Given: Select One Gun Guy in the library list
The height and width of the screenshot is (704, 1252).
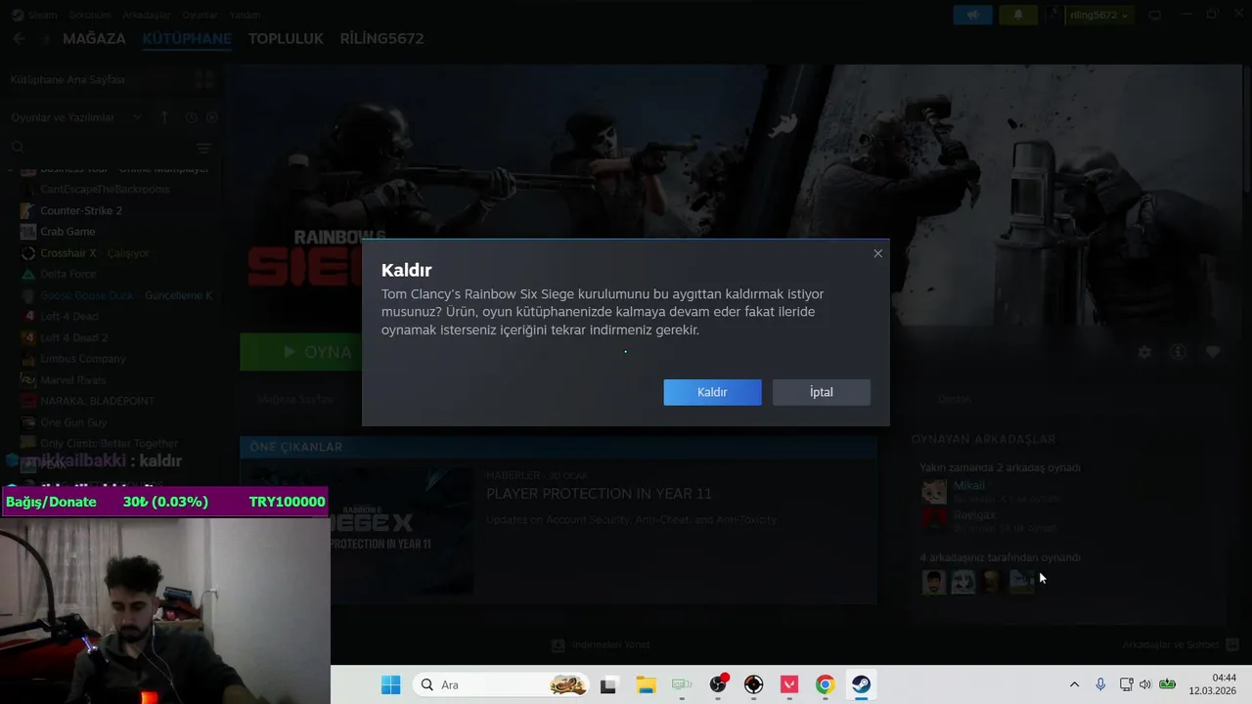Looking at the screenshot, I should (x=73, y=422).
